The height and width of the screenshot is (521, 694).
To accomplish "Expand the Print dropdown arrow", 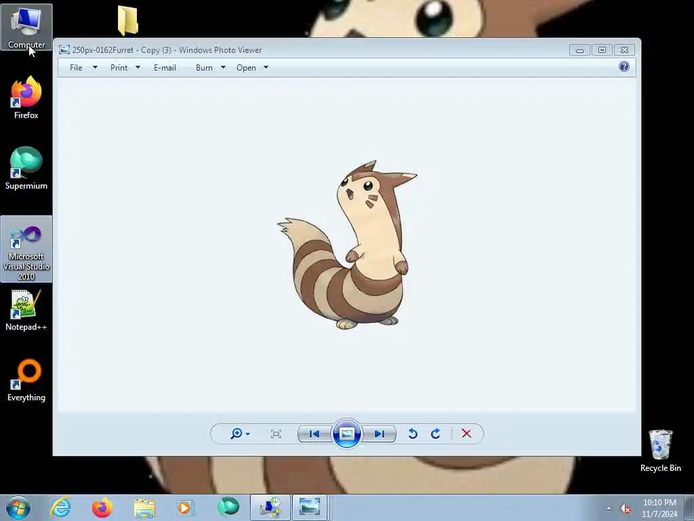I will [138, 67].
